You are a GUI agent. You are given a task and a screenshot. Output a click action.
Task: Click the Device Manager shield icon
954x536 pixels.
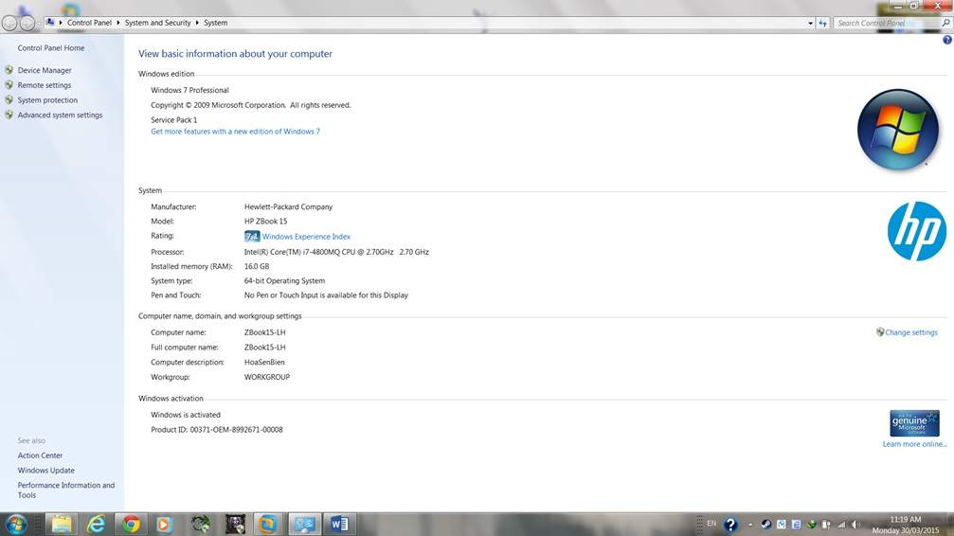(x=9, y=70)
